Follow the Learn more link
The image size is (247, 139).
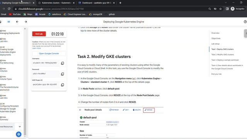tap(36, 48)
